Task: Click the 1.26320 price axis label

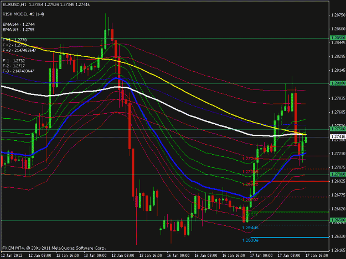Action: 338,236
